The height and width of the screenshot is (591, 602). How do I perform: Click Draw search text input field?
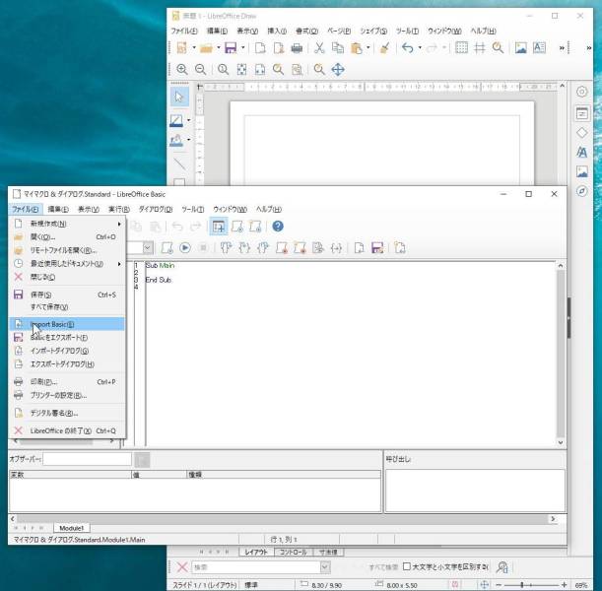pos(256,567)
